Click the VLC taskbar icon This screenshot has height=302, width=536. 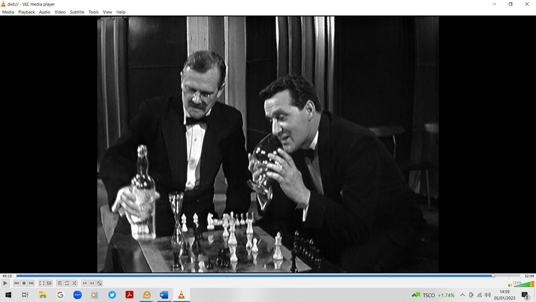click(181, 295)
